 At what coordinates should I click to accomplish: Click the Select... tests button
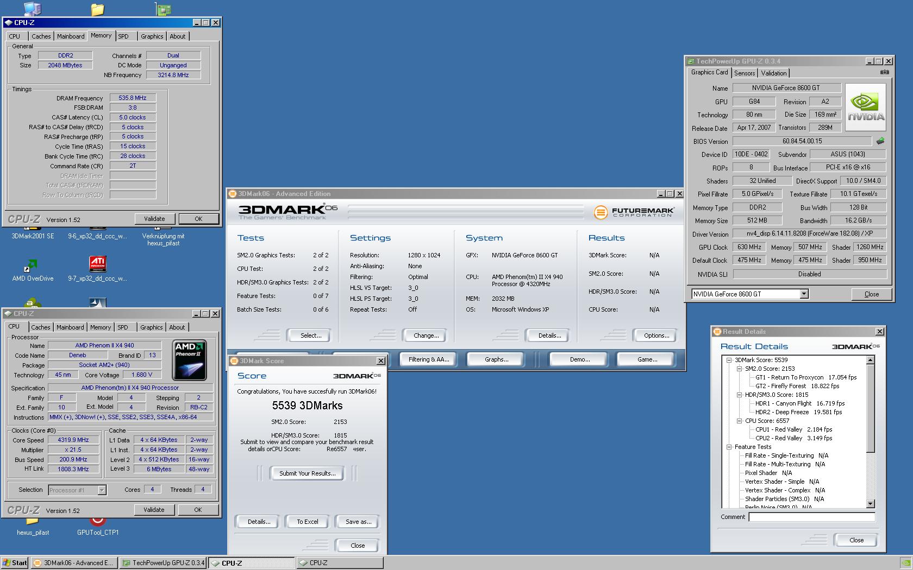[x=311, y=335]
